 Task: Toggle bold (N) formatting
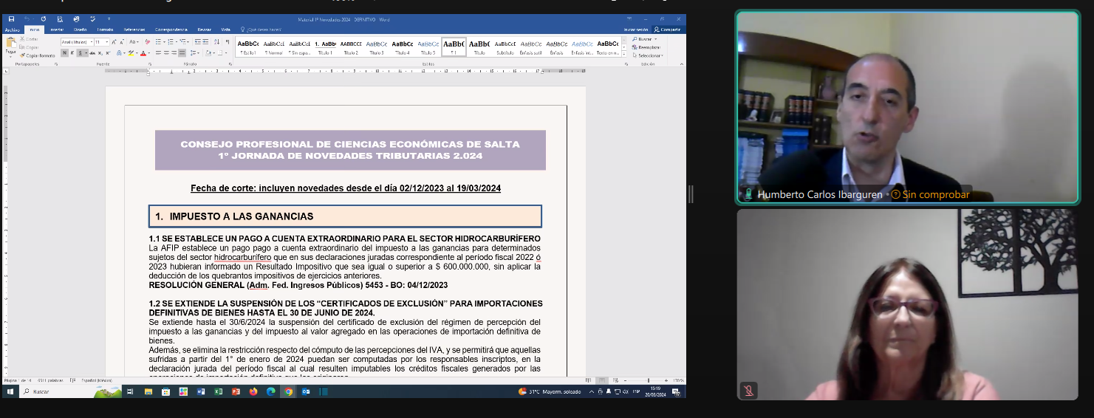(64, 53)
